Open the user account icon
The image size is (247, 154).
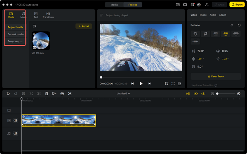[207, 5]
